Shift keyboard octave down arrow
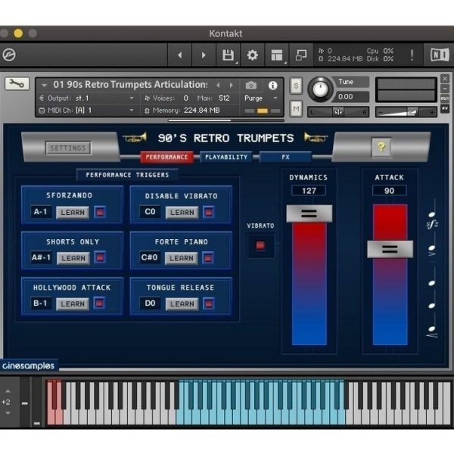The height and width of the screenshot is (454, 454). [8, 413]
